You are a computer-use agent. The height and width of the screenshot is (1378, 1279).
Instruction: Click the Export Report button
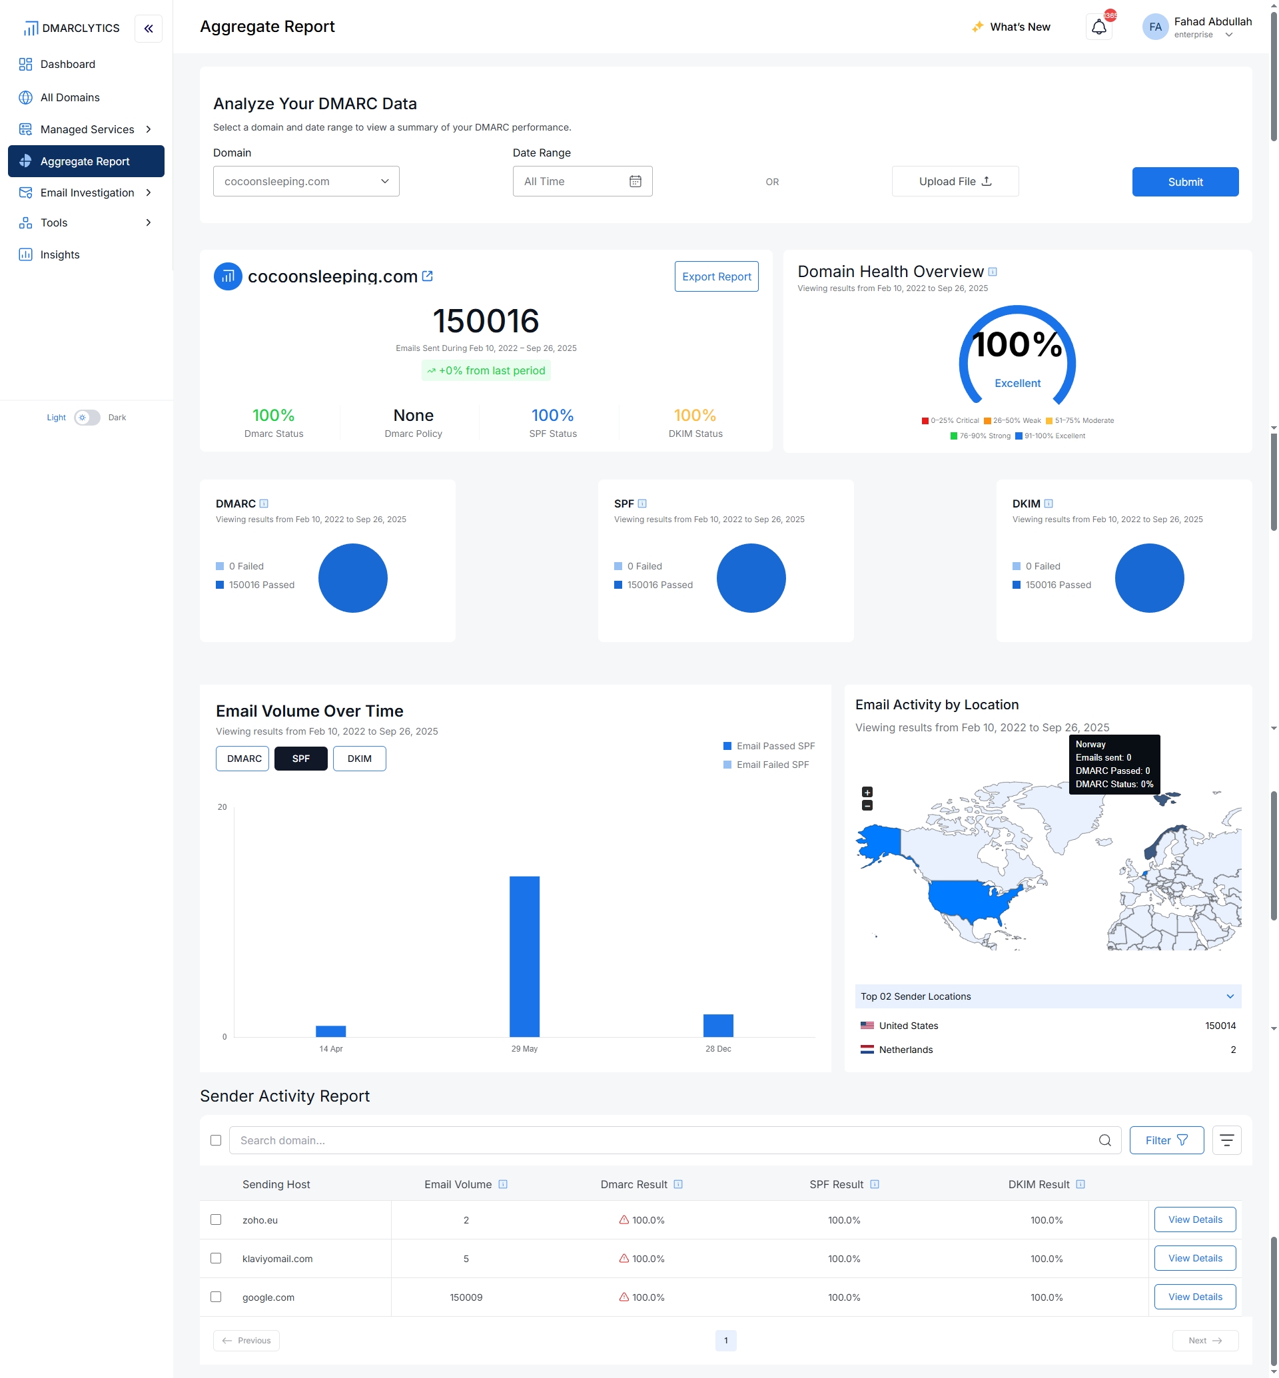(715, 276)
